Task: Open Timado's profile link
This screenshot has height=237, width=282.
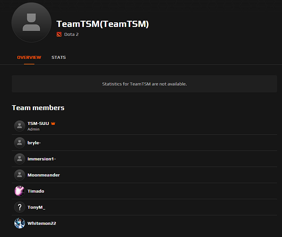Action: [x=36, y=191]
